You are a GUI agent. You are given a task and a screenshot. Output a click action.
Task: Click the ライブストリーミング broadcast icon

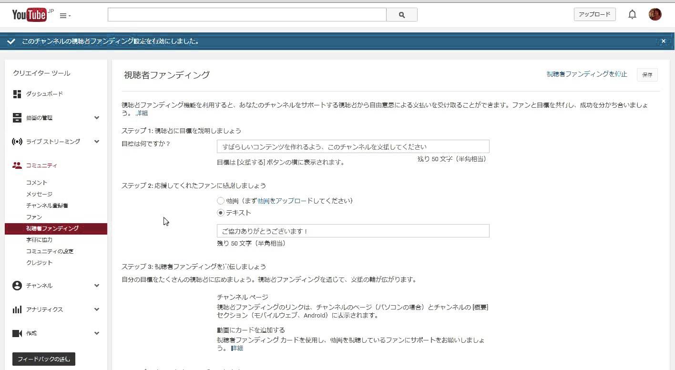tap(17, 142)
